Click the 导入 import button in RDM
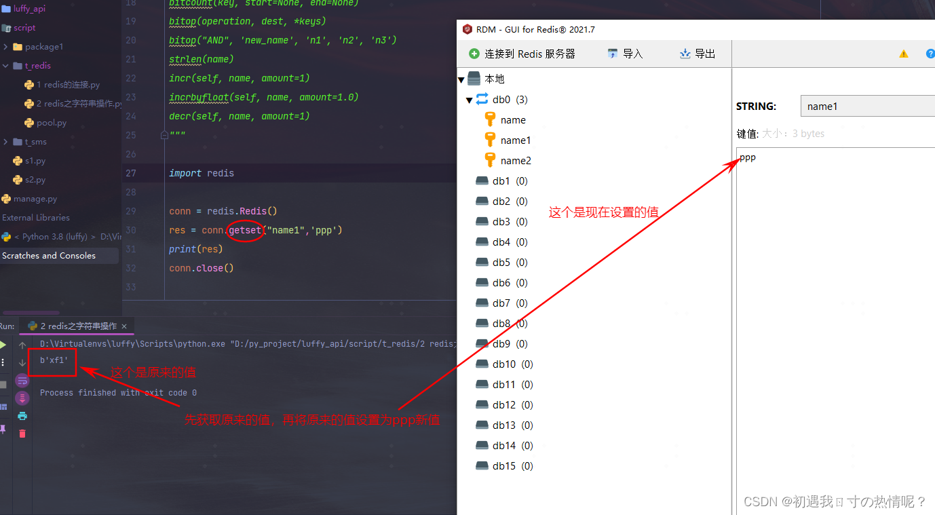 click(625, 54)
